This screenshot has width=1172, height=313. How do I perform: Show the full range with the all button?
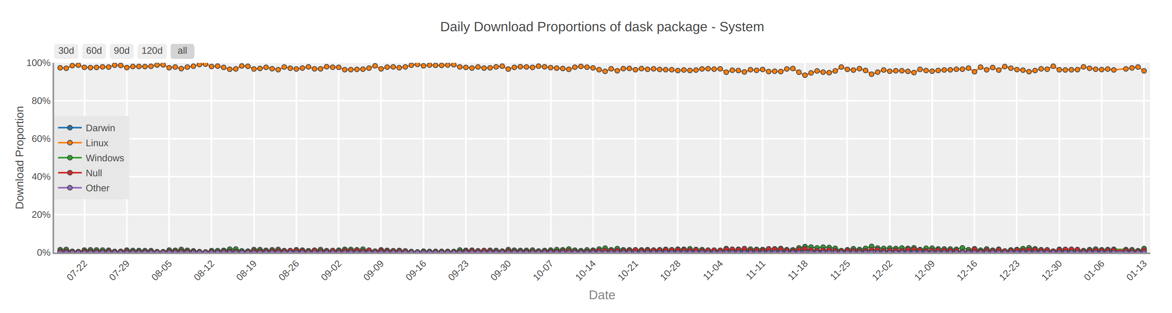pos(183,51)
